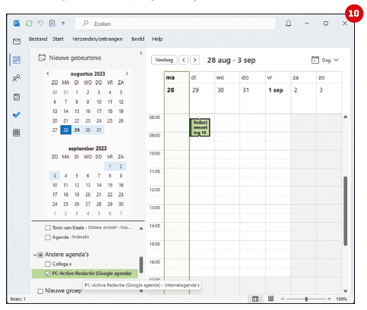Click the 100% zoom level
Image resolution: width=367 pixels, height=310 pixels.
pyautogui.click(x=341, y=299)
